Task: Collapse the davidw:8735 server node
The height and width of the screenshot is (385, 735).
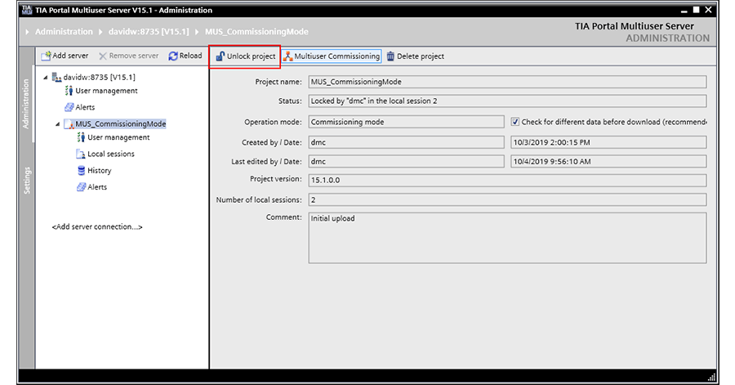Action: (x=46, y=78)
